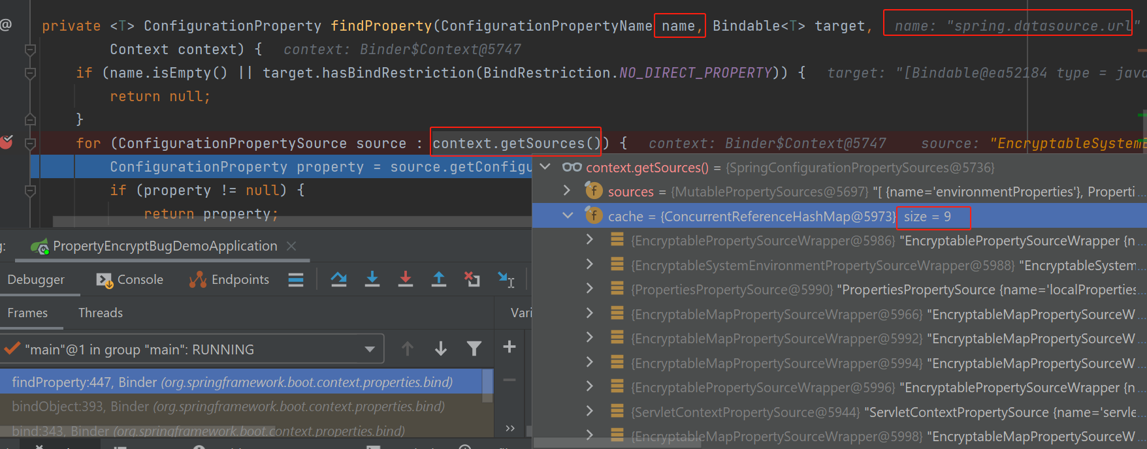Click the Run to Cursor icon
The height and width of the screenshot is (449, 1147).
(506, 279)
